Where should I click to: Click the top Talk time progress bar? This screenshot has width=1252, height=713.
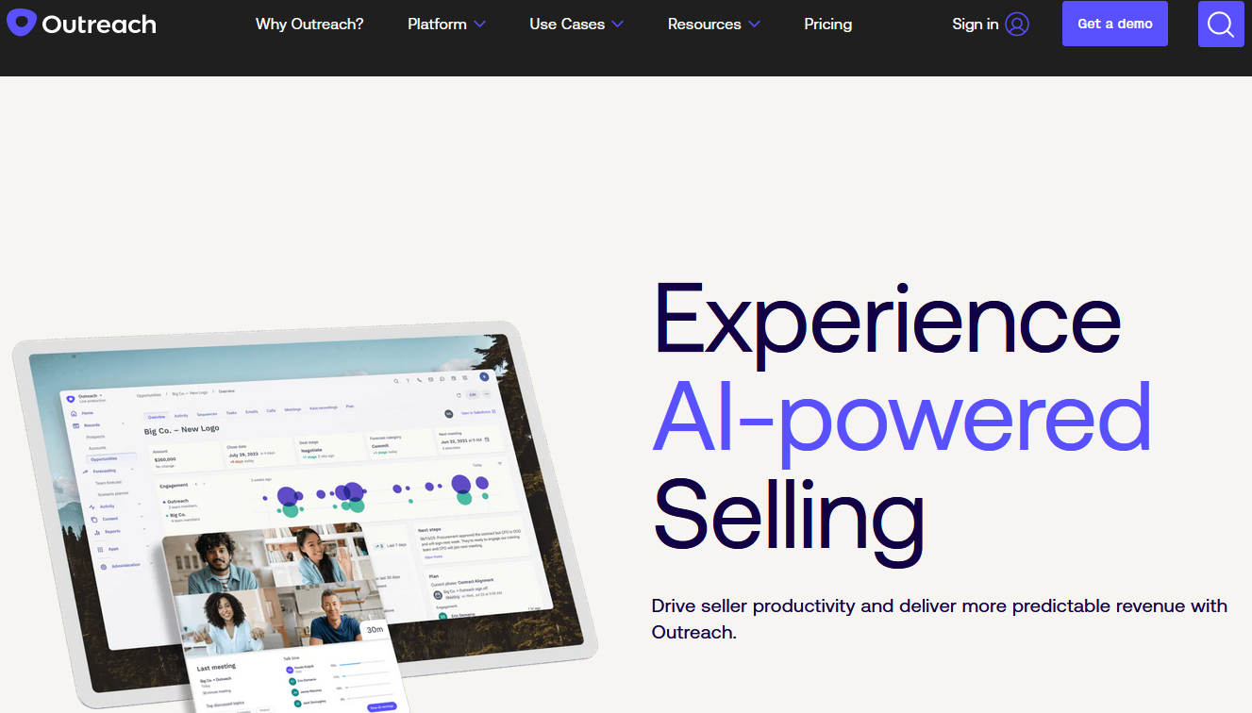point(363,664)
